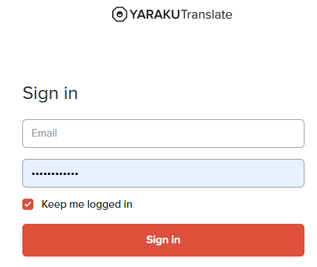Click inside the masked password field
The width and height of the screenshot is (317, 267).
(x=163, y=173)
